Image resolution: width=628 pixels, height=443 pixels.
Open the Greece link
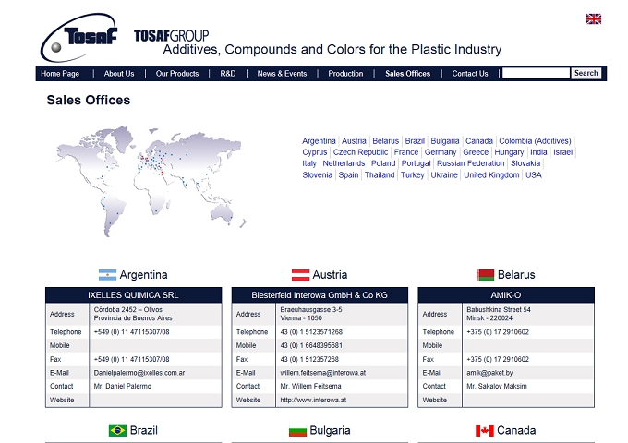[476, 152]
